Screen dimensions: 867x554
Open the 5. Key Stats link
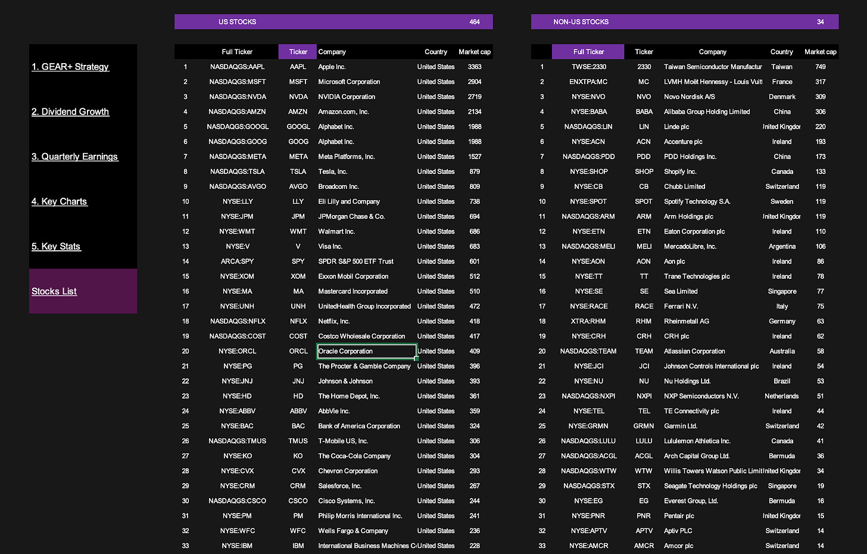[56, 246]
